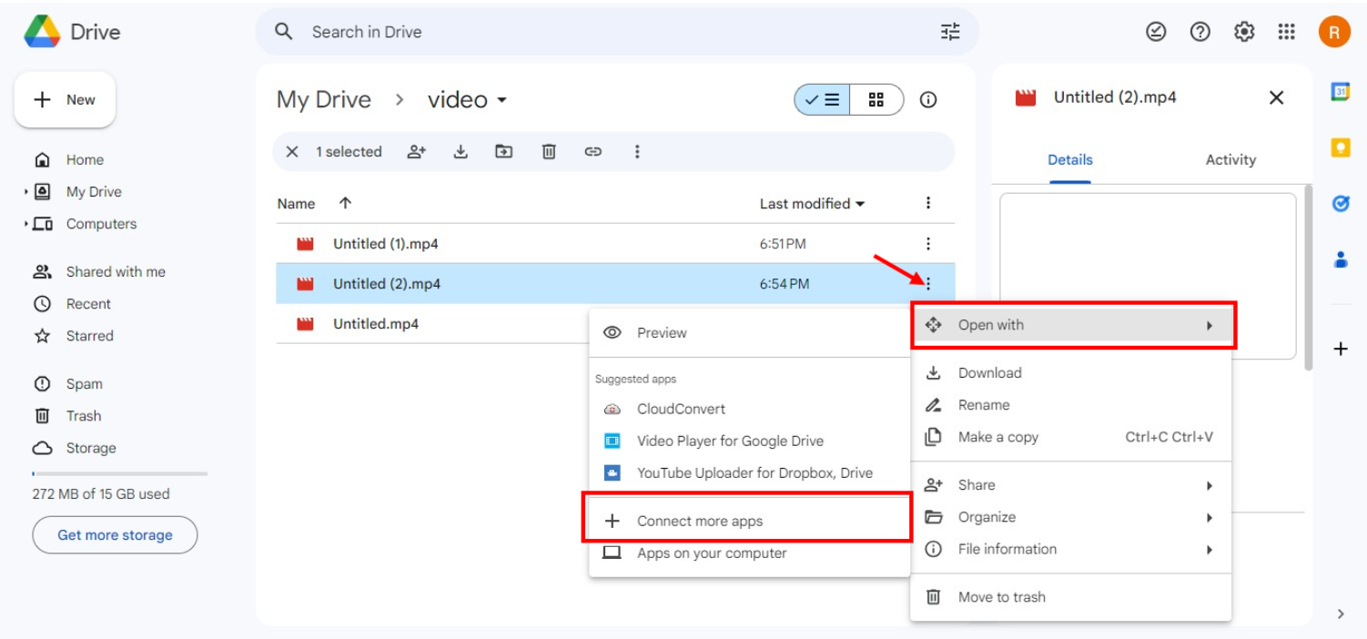The width and height of the screenshot is (1367, 639).
Task: Open Contacts side panel icon
Action: pos(1340,260)
